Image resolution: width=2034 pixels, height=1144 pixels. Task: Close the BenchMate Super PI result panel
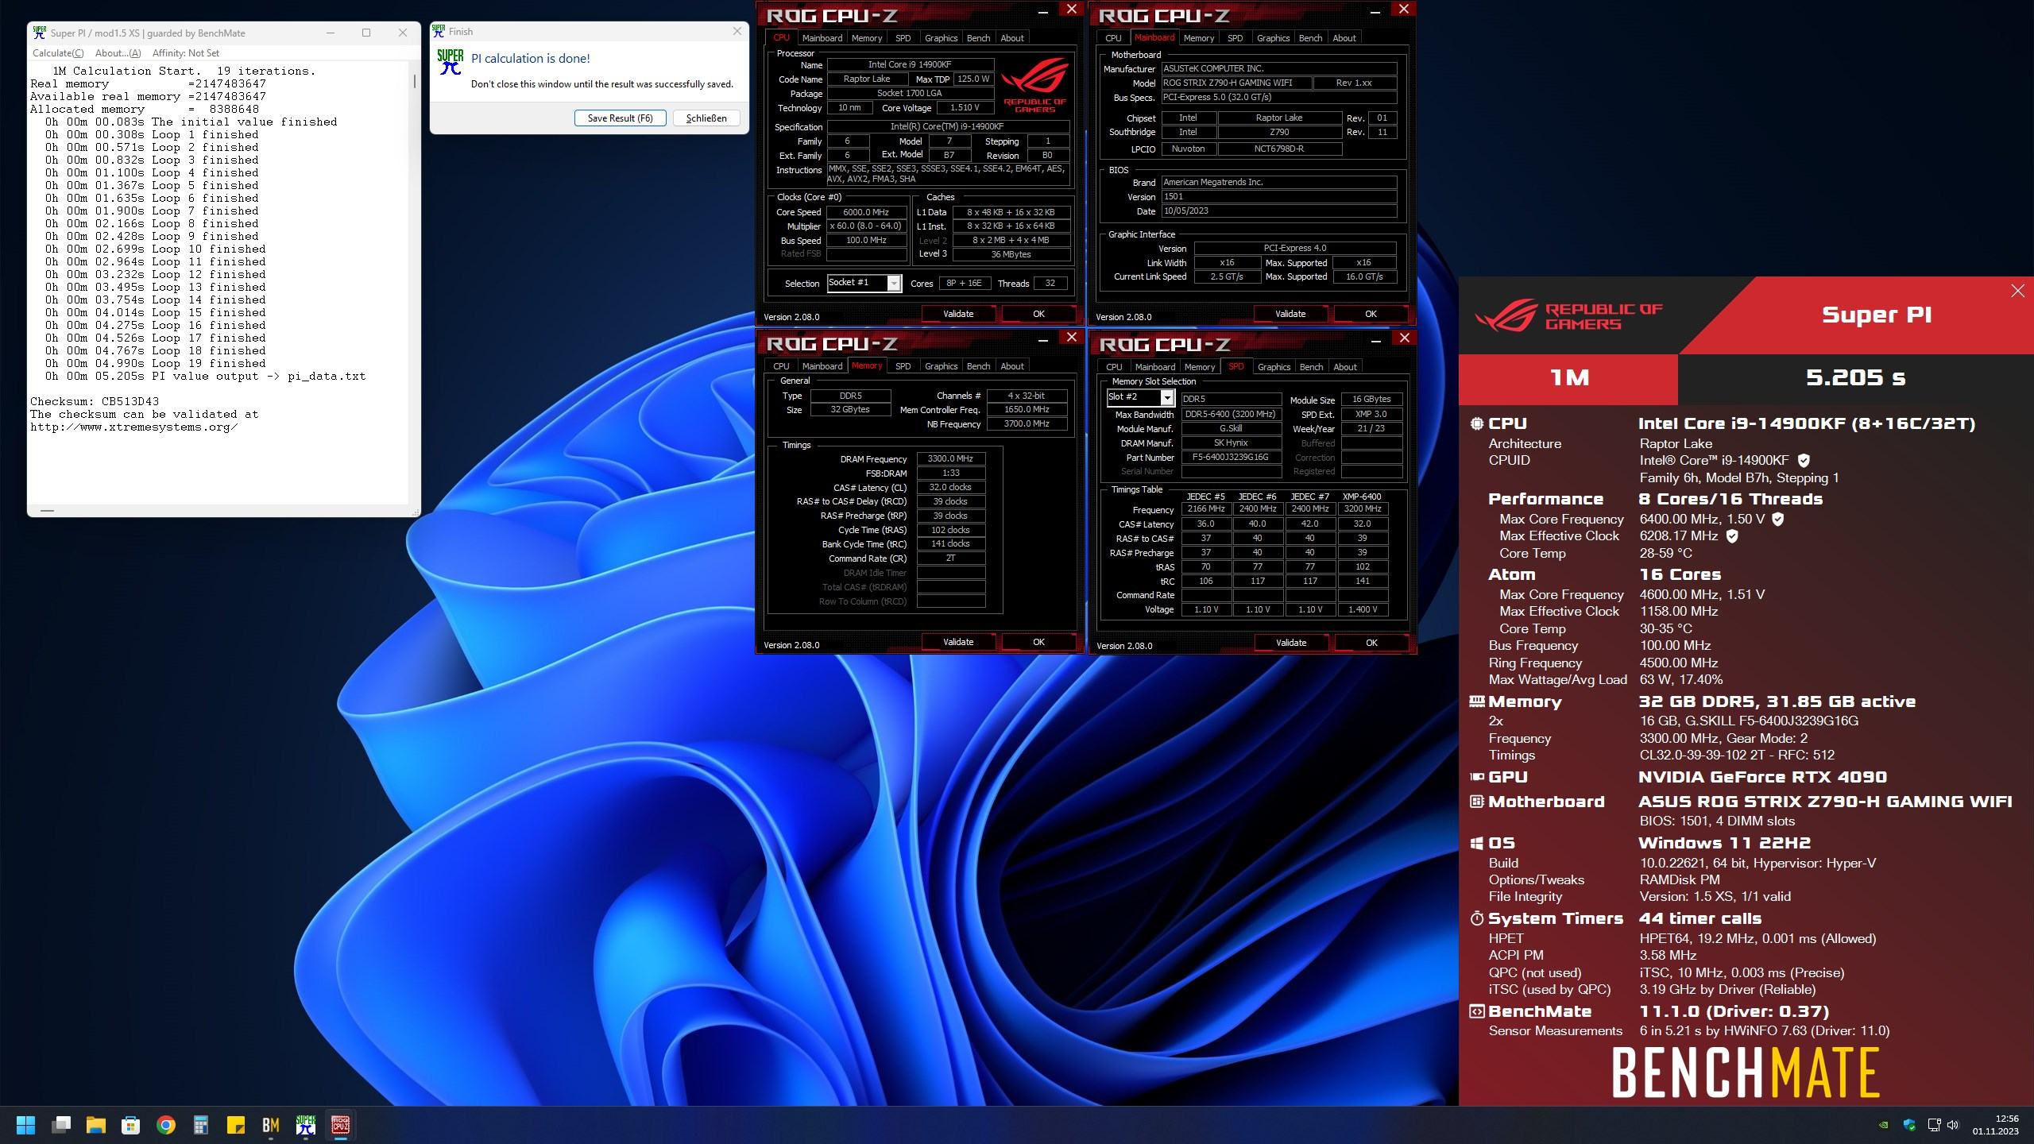(2017, 291)
